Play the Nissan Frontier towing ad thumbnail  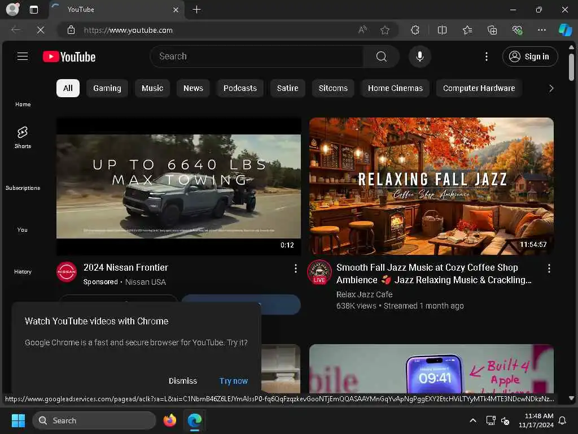(x=178, y=186)
